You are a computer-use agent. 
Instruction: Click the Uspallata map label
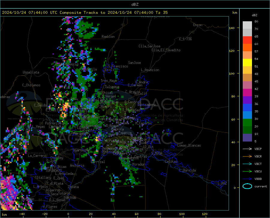(x=31, y=72)
